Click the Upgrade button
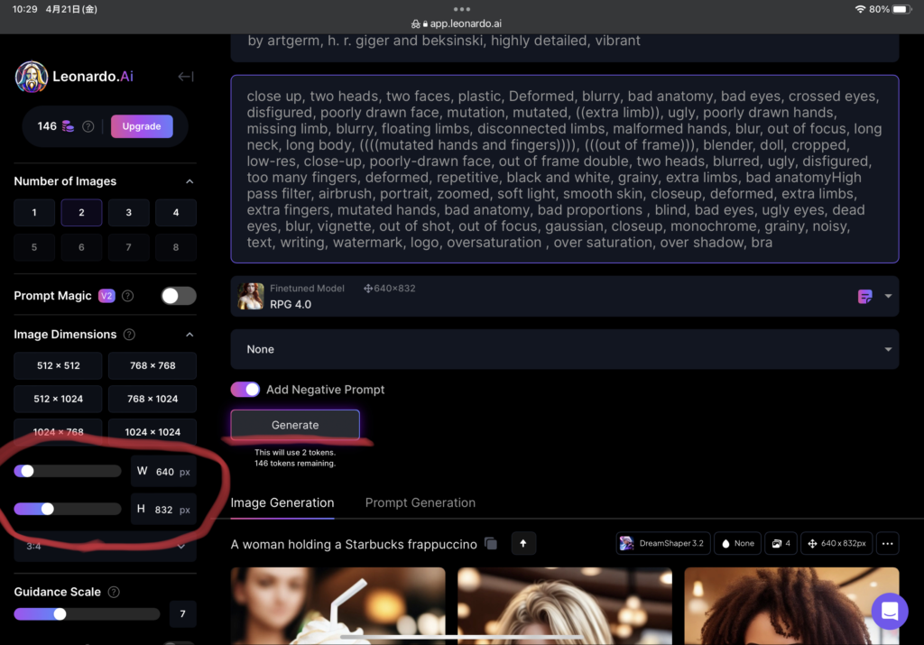 coord(142,126)
